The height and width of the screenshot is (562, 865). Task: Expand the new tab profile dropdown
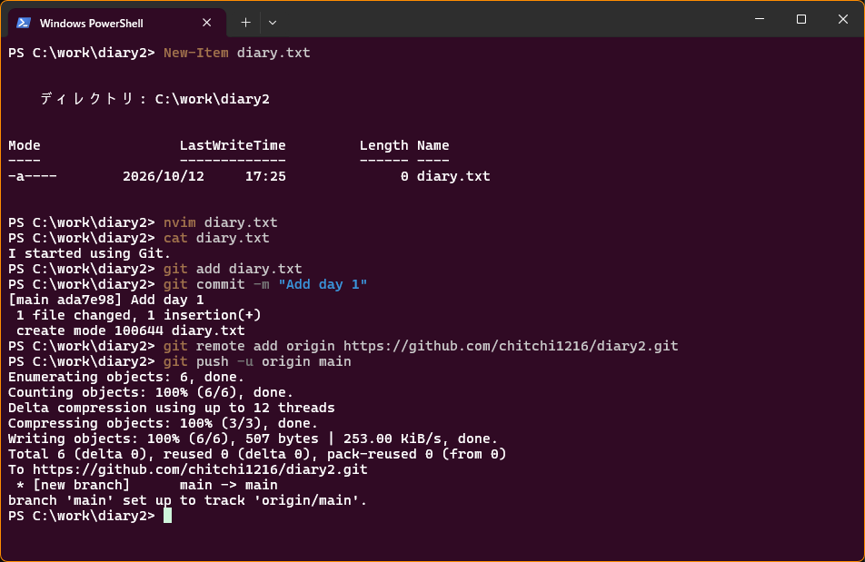pyautogui.click(x=273, y=23)
